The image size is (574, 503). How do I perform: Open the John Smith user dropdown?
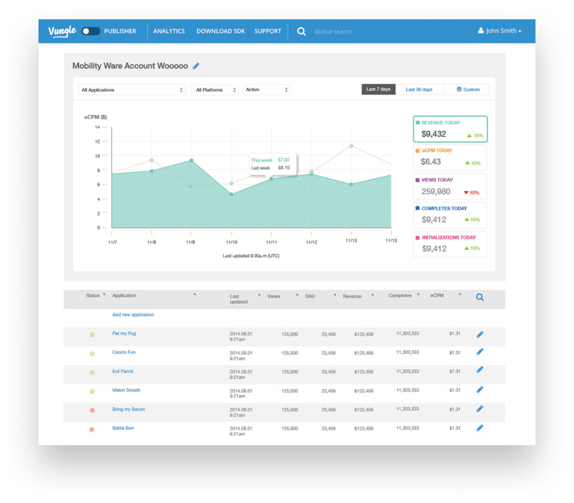500,31
